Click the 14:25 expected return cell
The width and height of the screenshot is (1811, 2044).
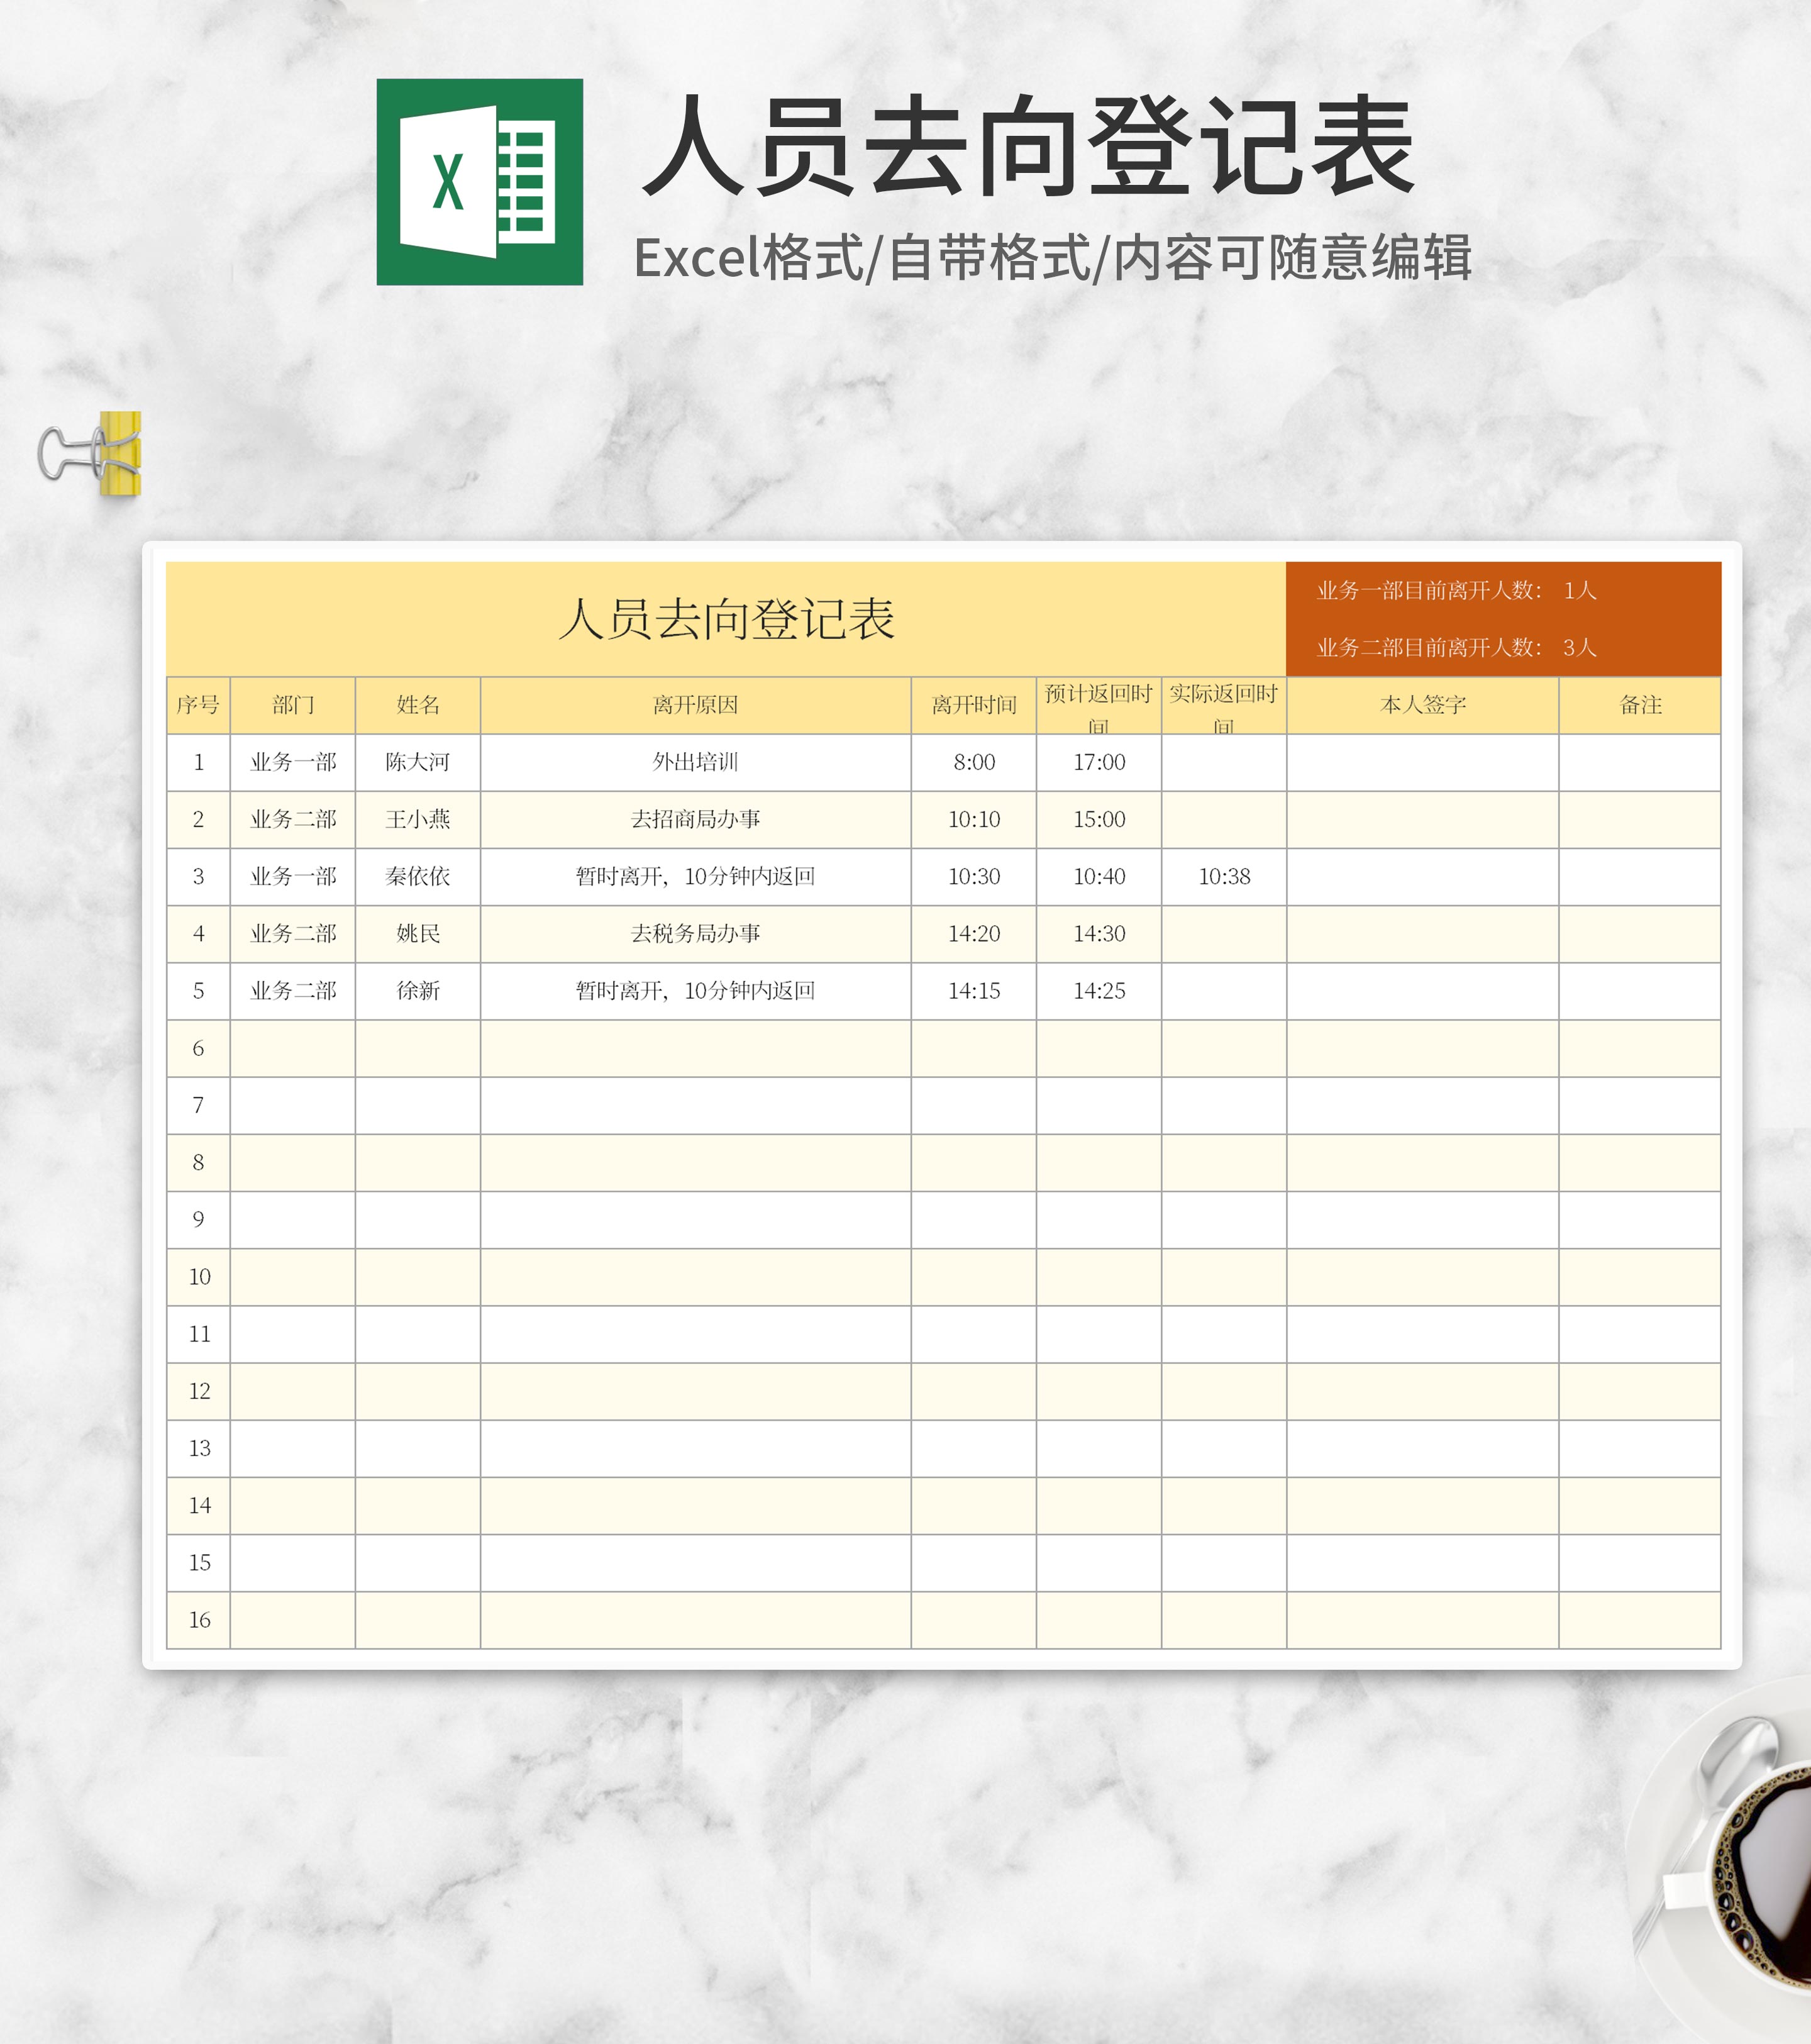pyautogui.click(x=1099, y=991)
